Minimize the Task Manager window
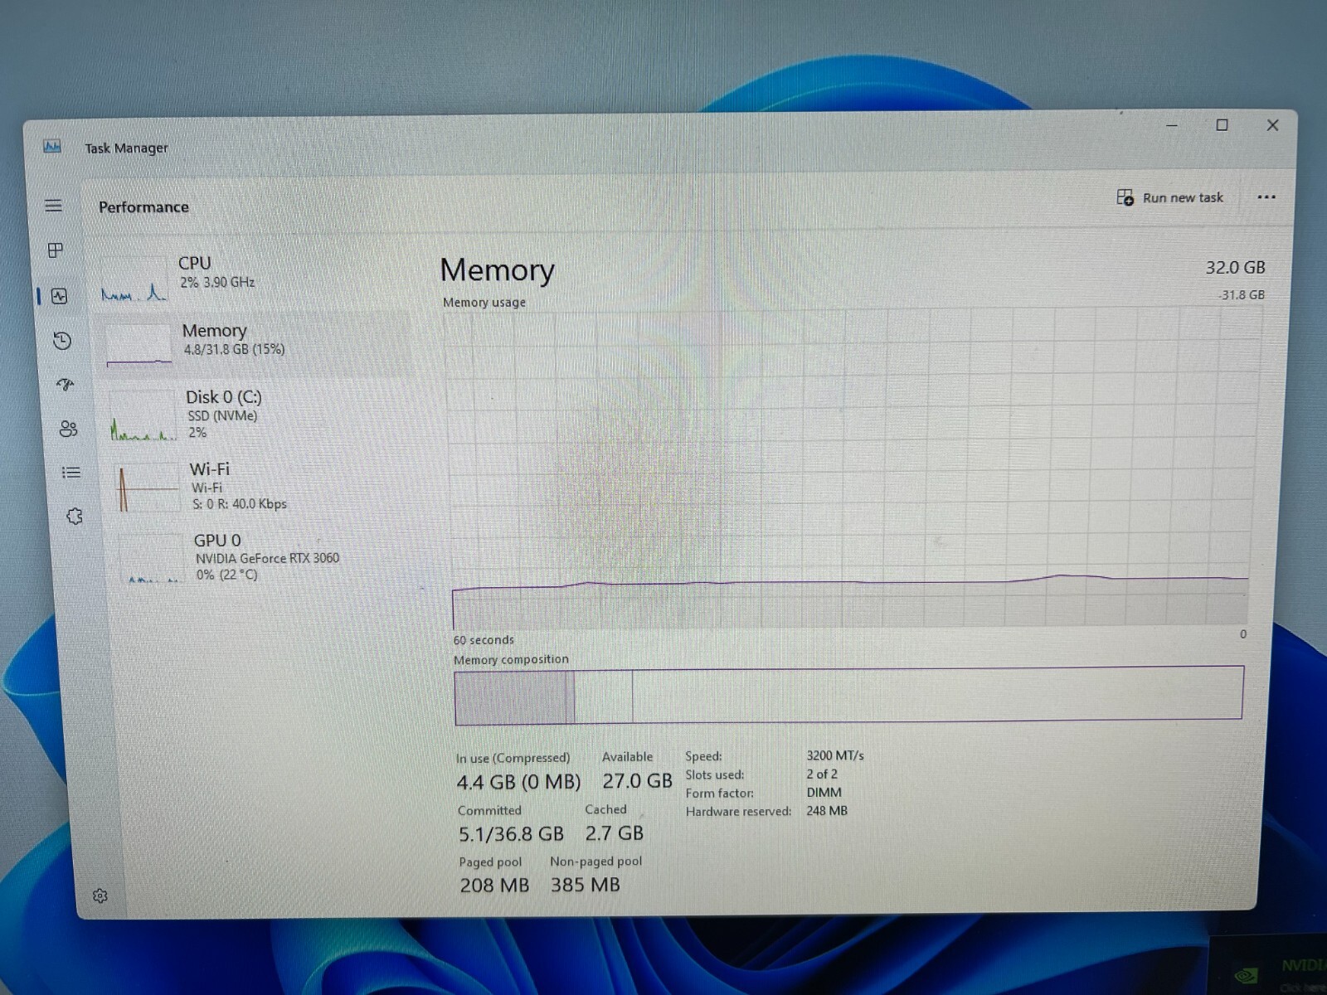The height and width of the screenshot is (995, 1327). tap(1172, 125)
